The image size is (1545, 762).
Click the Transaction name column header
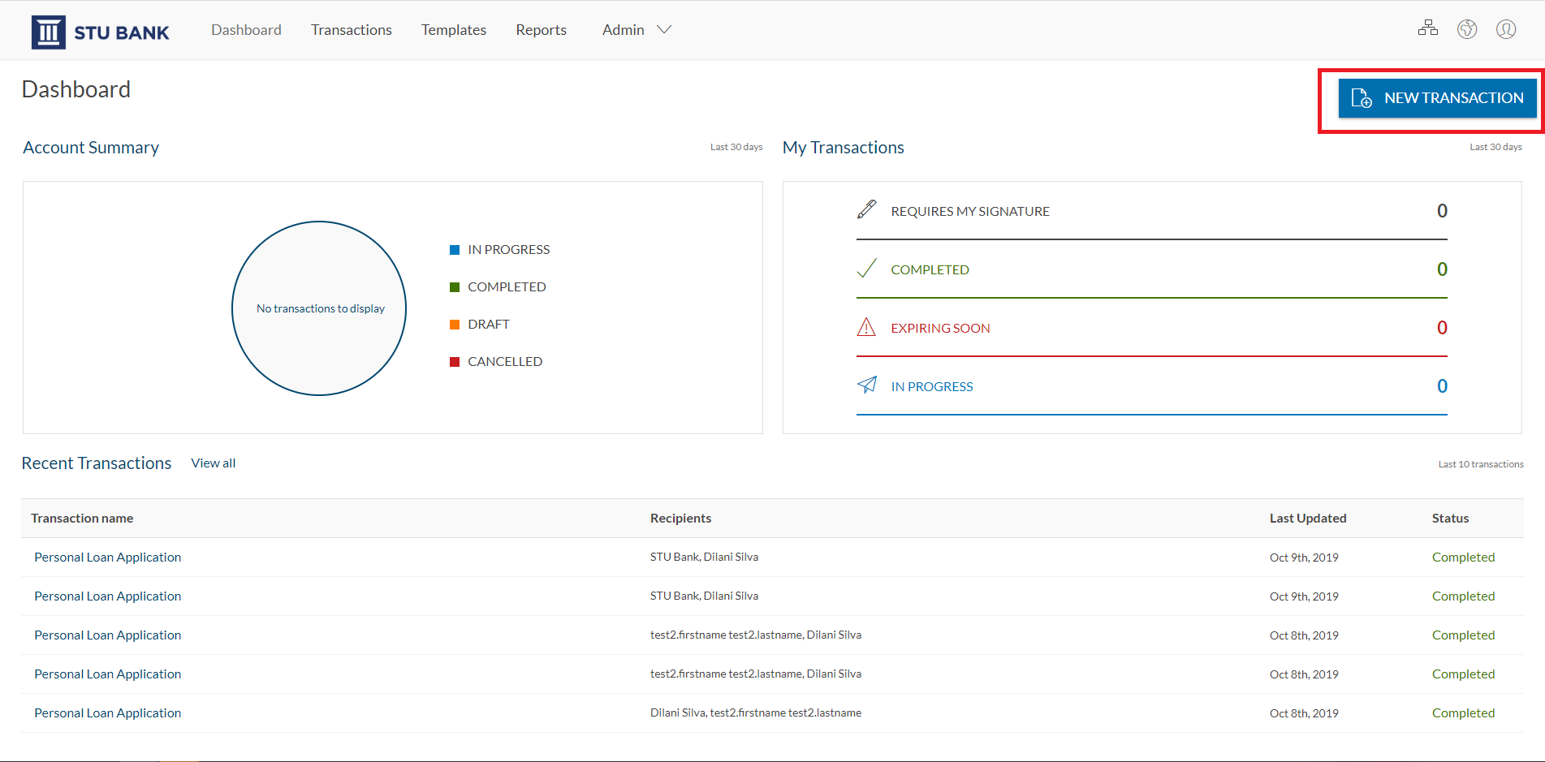click(82, 519)
